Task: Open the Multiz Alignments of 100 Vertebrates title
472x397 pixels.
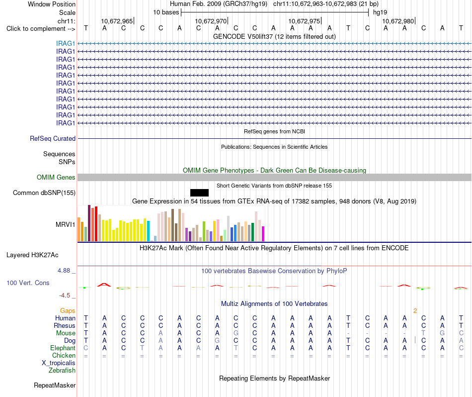Action: [x=274, y=303]
